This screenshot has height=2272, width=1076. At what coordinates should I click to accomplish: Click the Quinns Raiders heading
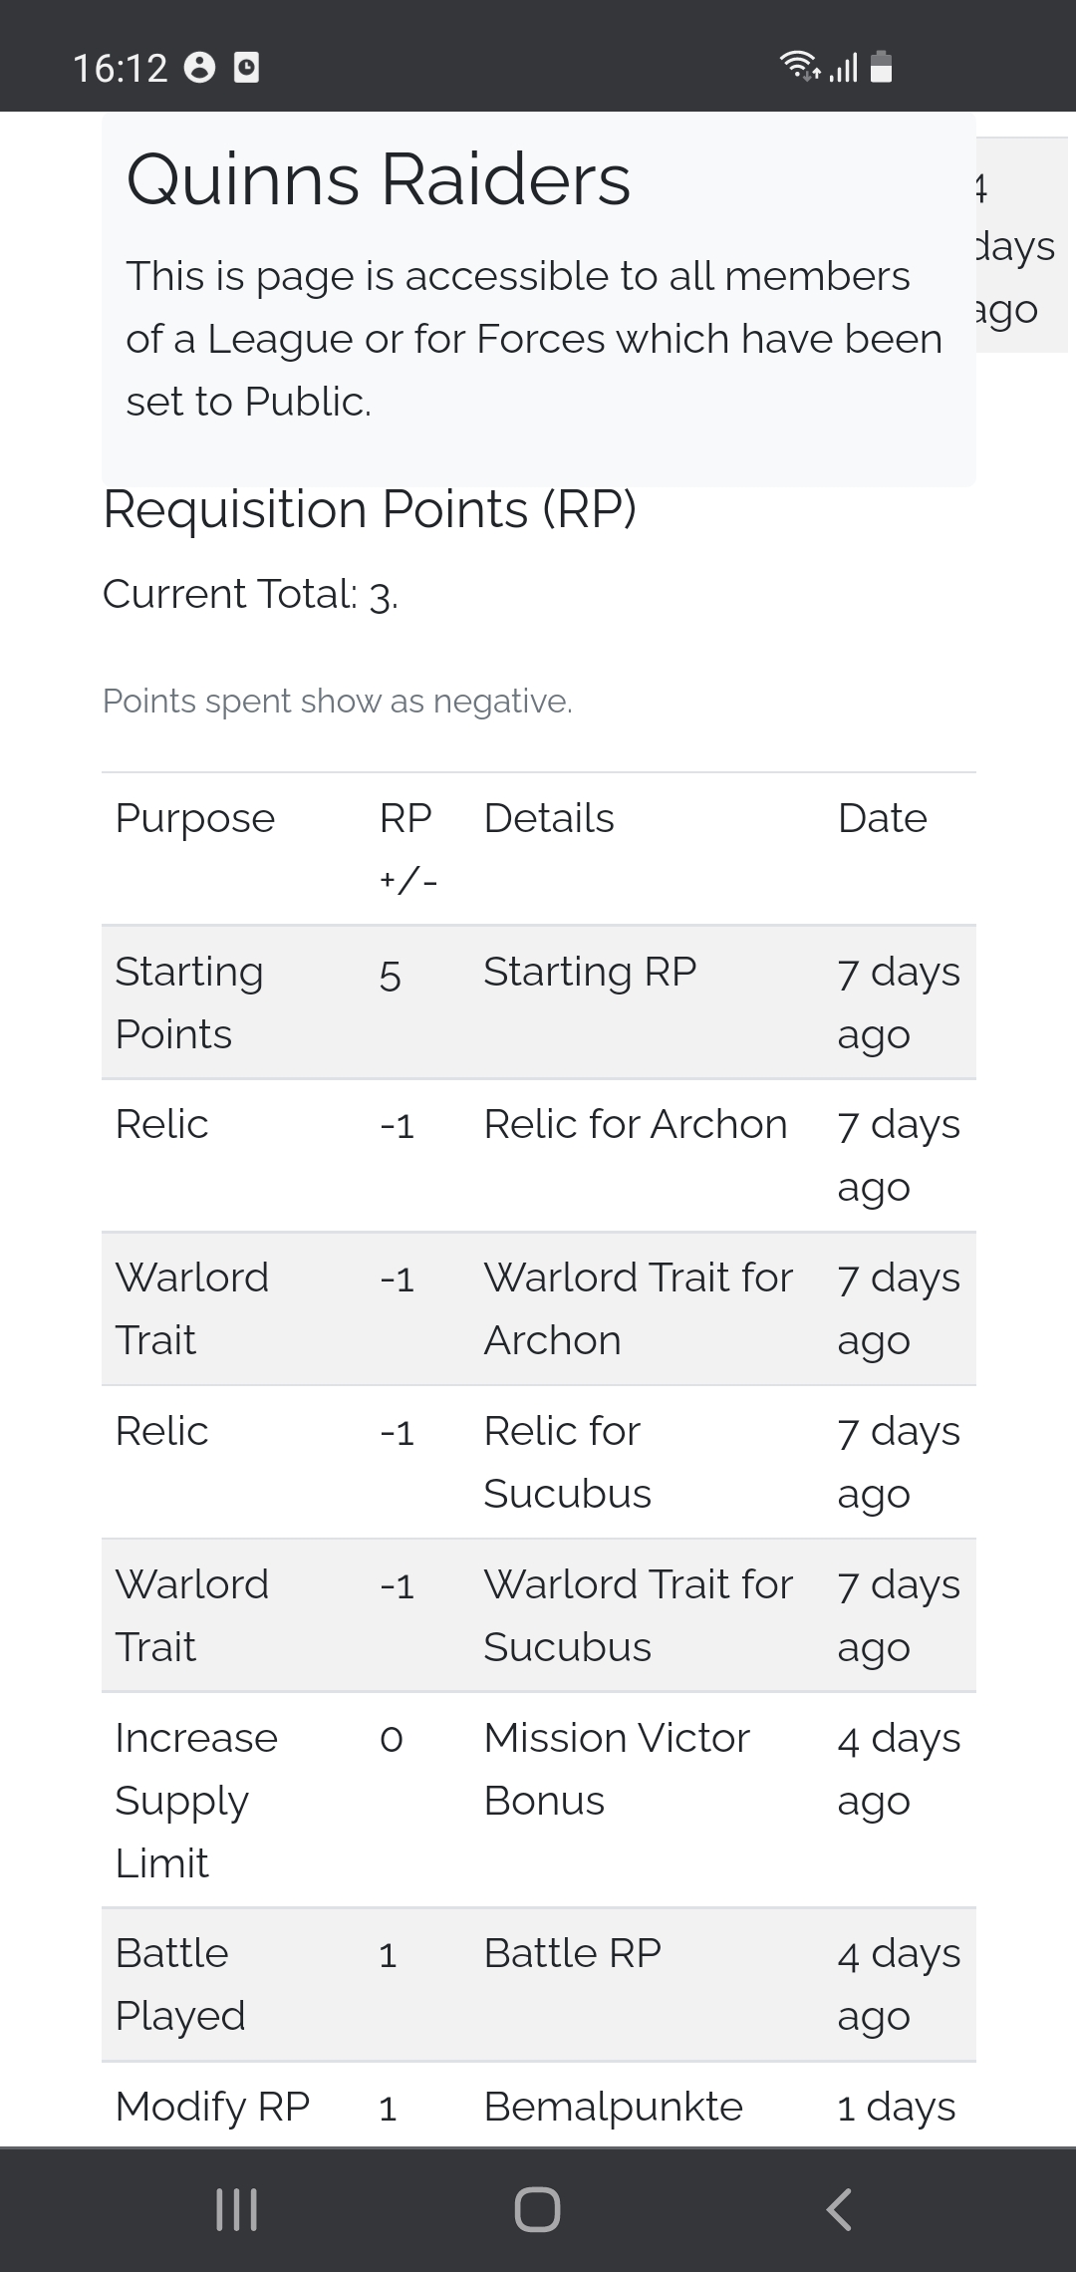tap(379, 180)
